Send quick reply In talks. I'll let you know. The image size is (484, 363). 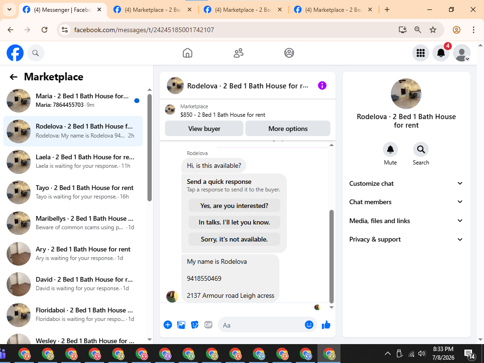pyautogui.click(x=234, y=222)
